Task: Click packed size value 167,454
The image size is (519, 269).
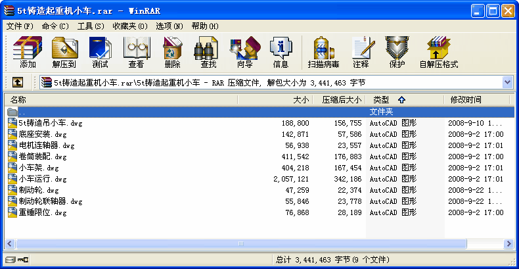Action: click(350, 168)
